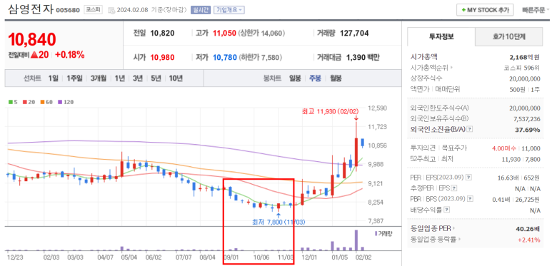
Task: Select the 10년 line chart period
Action: (176, 78)
